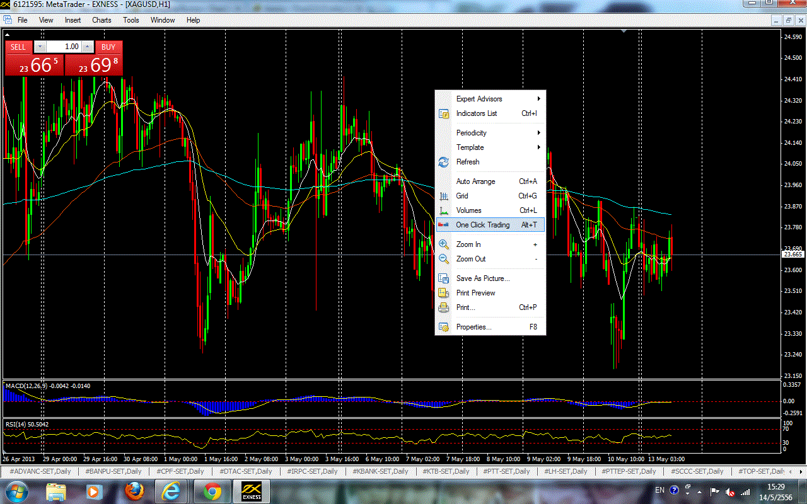The height and width of the screenshot is (504, 807).
Task: Launch Windows Media Player from taskbar
Action: pyautogui.click(x=95, y=491)
